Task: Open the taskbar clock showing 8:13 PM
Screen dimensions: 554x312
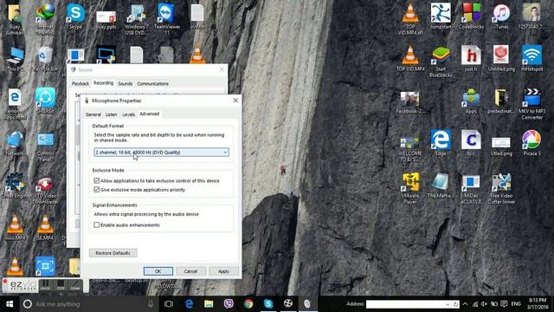Action: pyautogui.click(x=538, y=303)
